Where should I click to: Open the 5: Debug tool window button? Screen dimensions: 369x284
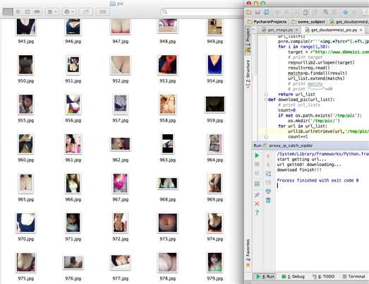coord(294,276)
